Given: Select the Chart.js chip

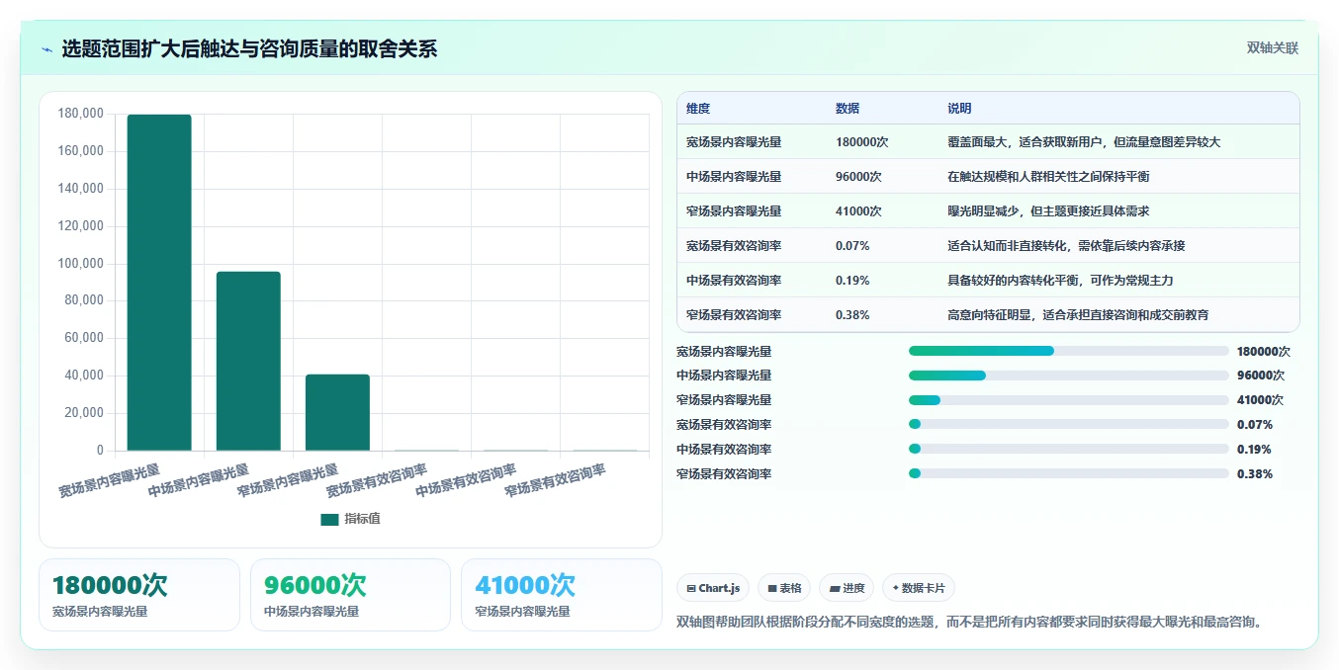Looking at the screenshot, I should click(713, 588).
